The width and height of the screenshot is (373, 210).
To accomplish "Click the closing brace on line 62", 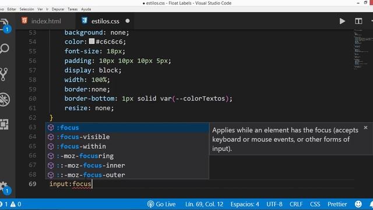I will tap(51, 118).
